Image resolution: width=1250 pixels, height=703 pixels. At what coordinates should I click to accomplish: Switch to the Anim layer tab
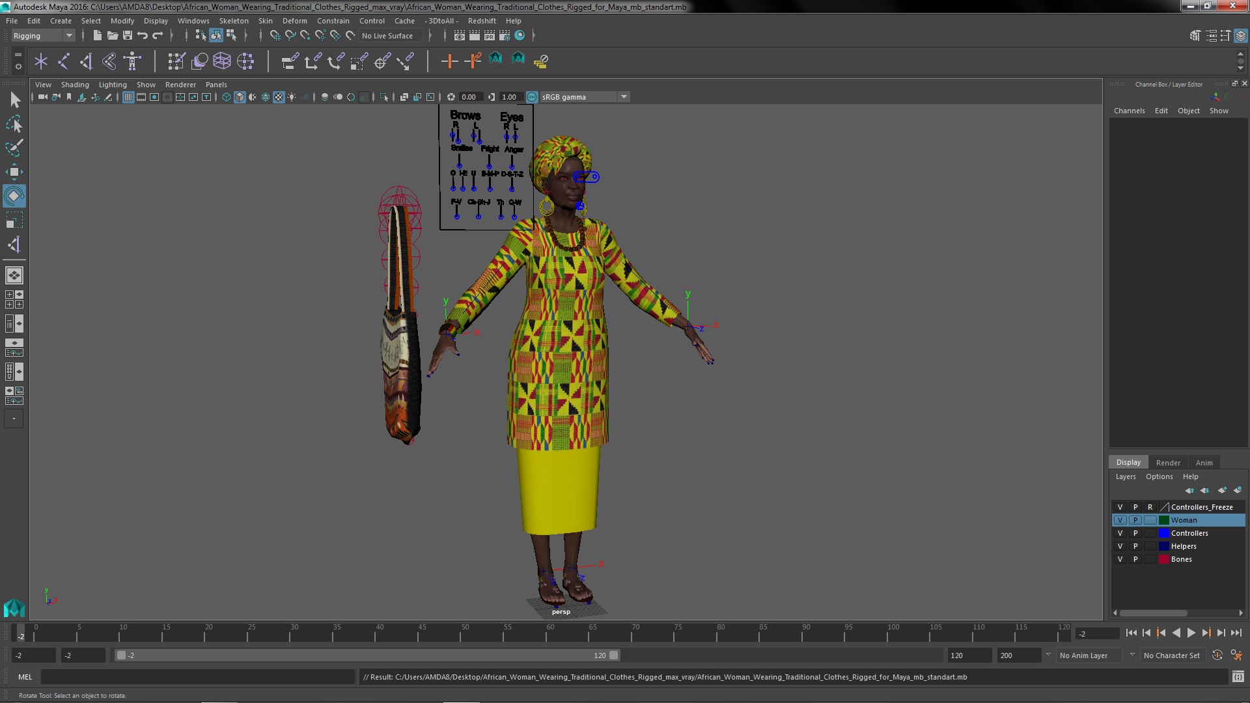click(x=1204, y=463)
